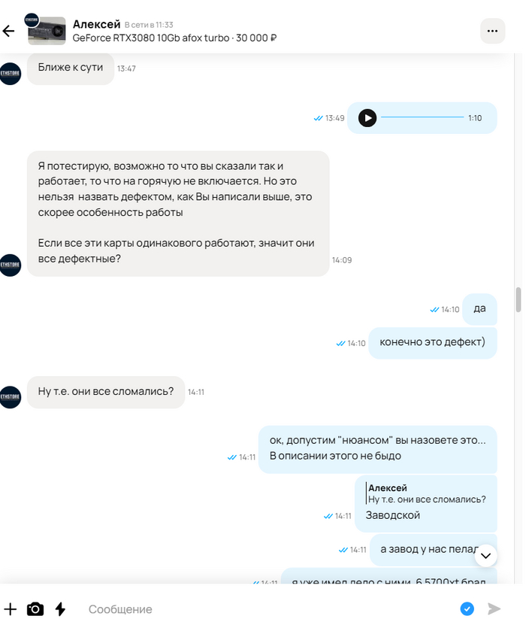Send message with paper plane icon
Viewport: 526px width, 637px height.
point(494,608)
